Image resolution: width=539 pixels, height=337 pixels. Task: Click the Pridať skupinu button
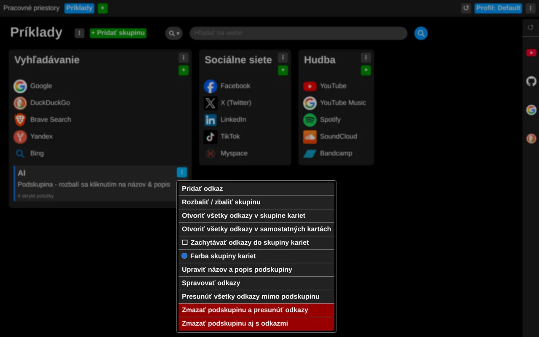tap(118, 33)
